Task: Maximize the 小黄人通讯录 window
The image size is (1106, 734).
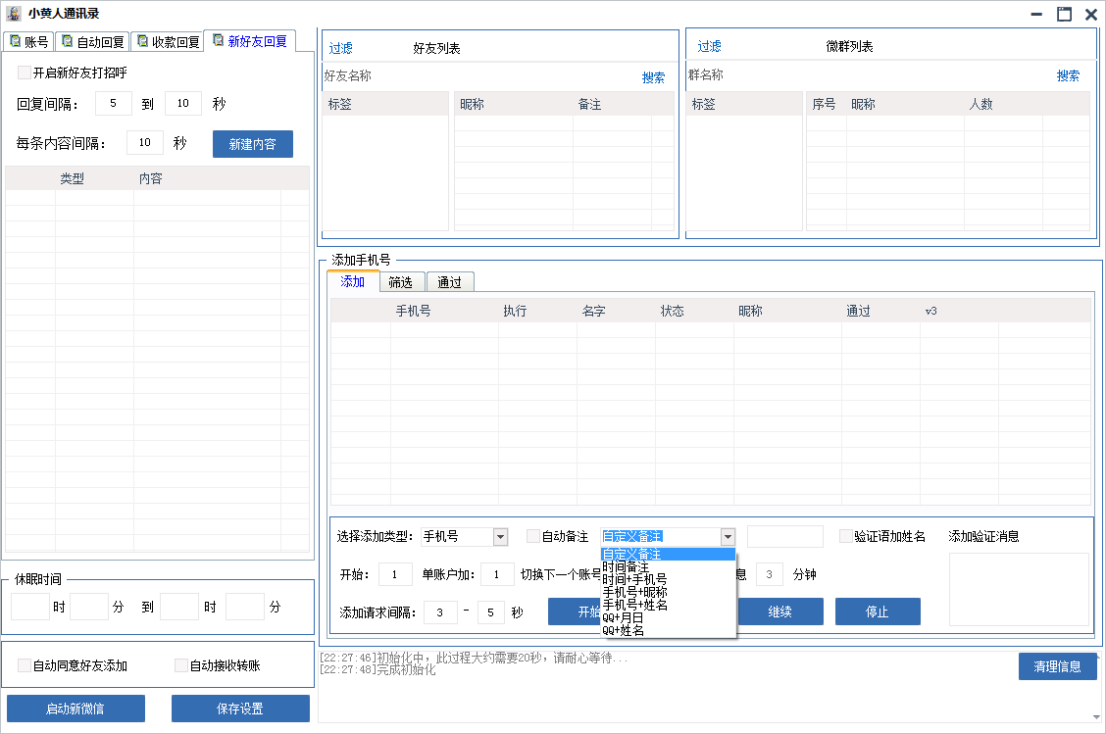Action: 1064,14
